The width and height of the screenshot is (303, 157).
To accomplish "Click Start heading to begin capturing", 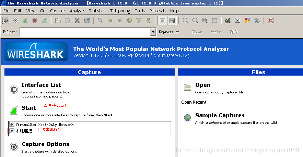I will 29,108.
